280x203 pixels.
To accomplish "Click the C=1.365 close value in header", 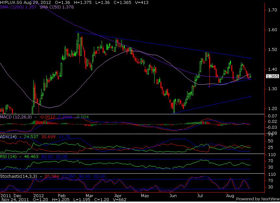I will click(x=122, y=3).
